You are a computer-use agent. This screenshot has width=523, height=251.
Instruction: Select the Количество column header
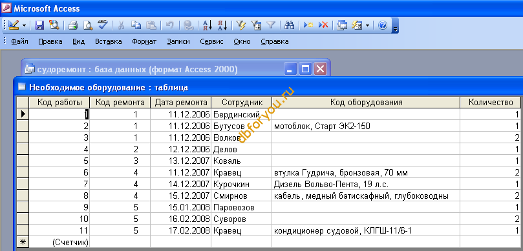490,102
